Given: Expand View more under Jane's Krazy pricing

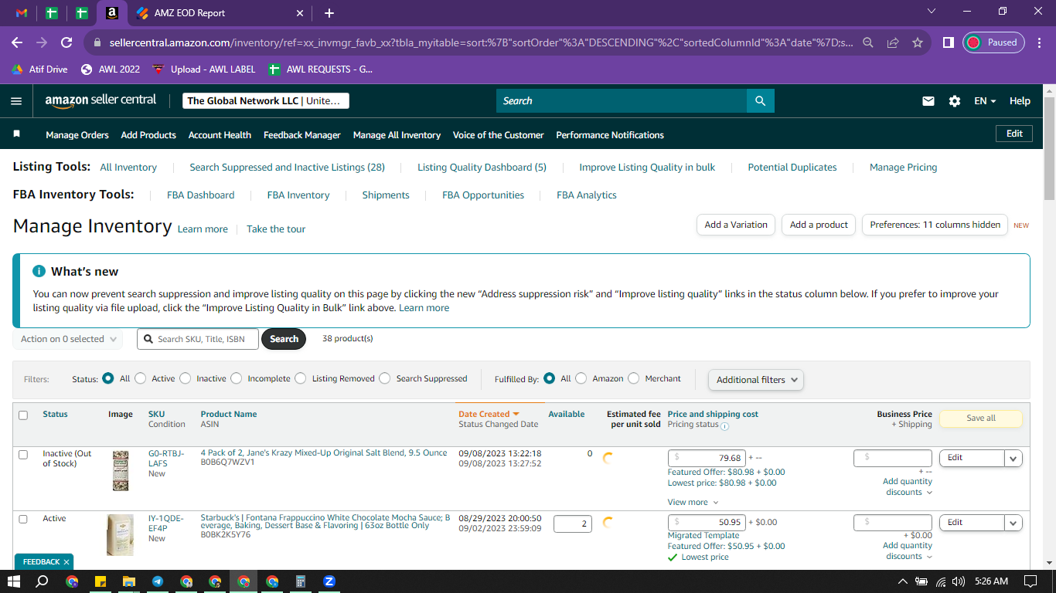Looking at the screenshot, I should [x=693, y=502].
